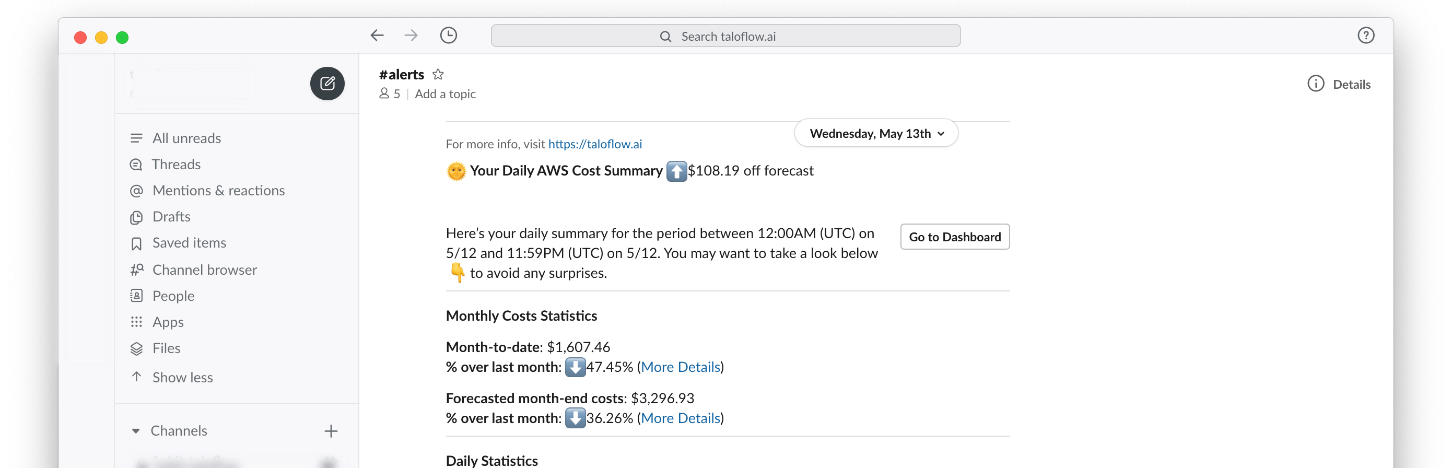
Task: Open history clock icon
Action: [448, 36]
